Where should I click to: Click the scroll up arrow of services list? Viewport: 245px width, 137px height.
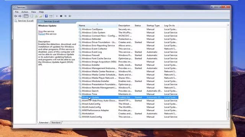coord(228,25)
